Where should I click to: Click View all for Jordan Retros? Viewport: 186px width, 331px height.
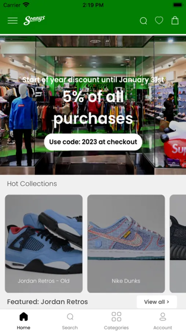click(157, 302)
